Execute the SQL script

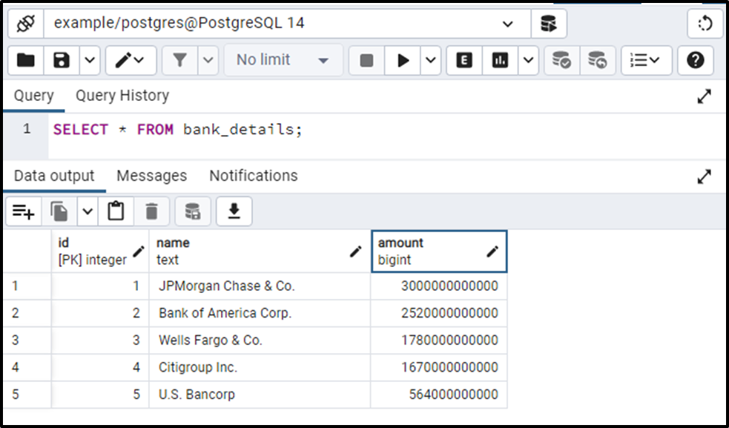pyautogui.click(x=403, y=60)
